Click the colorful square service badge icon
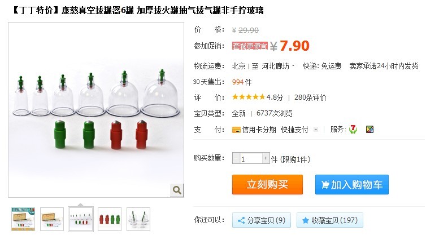426x240 pixels. coord(370,130)
